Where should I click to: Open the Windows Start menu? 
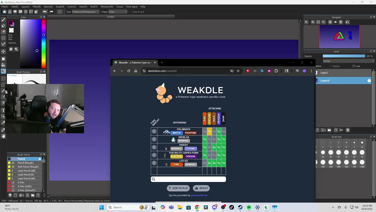(101, 207)
